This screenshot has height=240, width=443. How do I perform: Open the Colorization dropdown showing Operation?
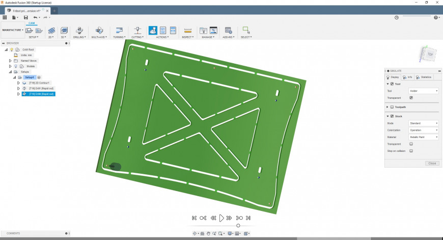click(424, 130)
